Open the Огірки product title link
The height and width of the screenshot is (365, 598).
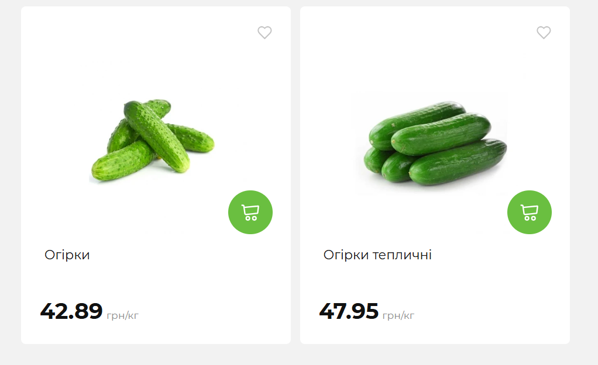point(67,255)
